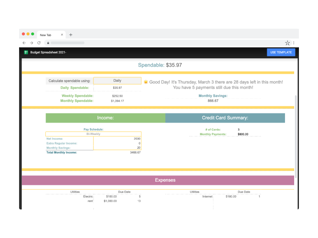Click the Daily Spendable $35.97 cell
This screenshot has height=238, width=318.
point(117,88)
